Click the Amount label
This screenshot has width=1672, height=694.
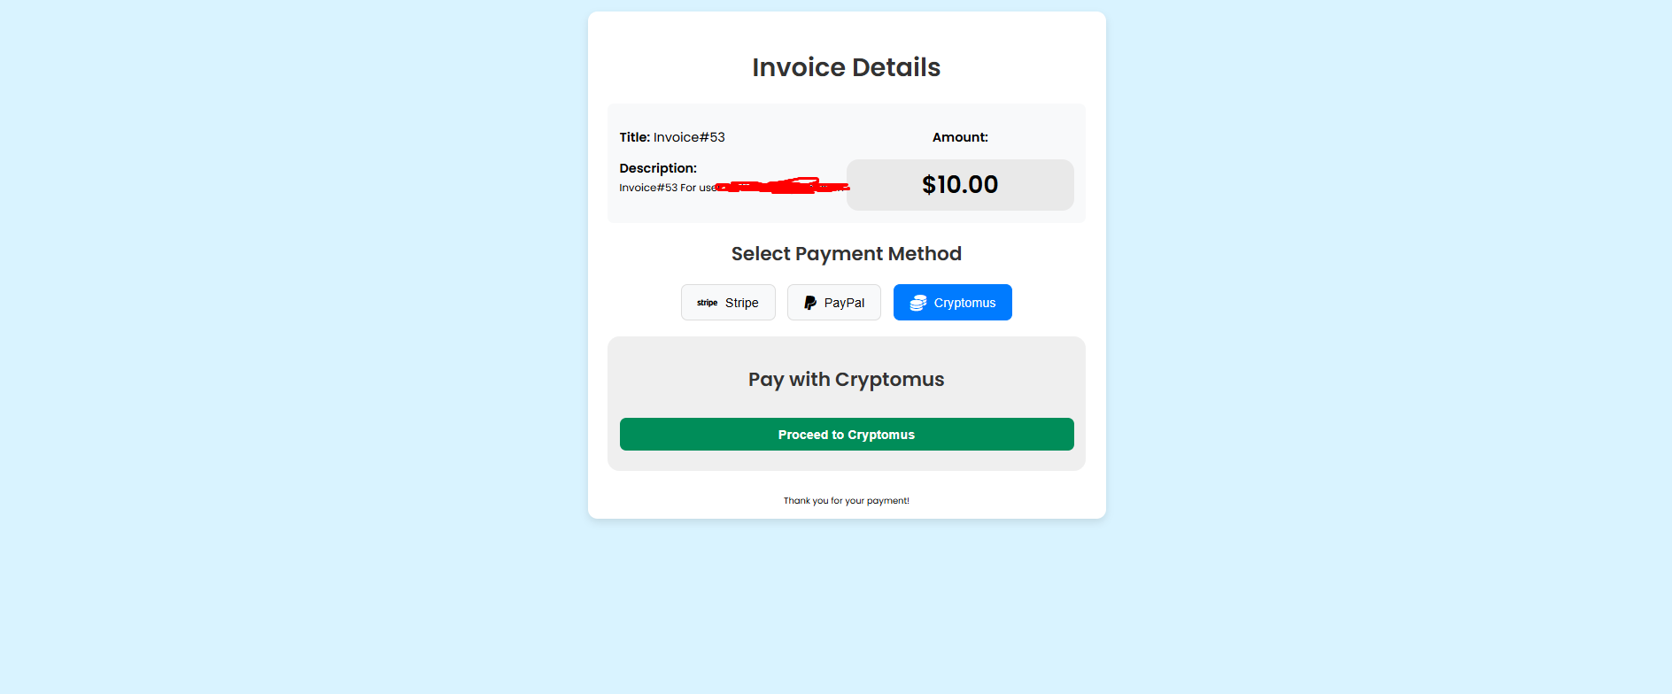(x=960, y=137)
